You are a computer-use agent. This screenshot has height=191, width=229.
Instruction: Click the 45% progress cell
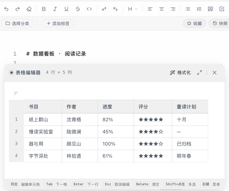coord(116,132)
